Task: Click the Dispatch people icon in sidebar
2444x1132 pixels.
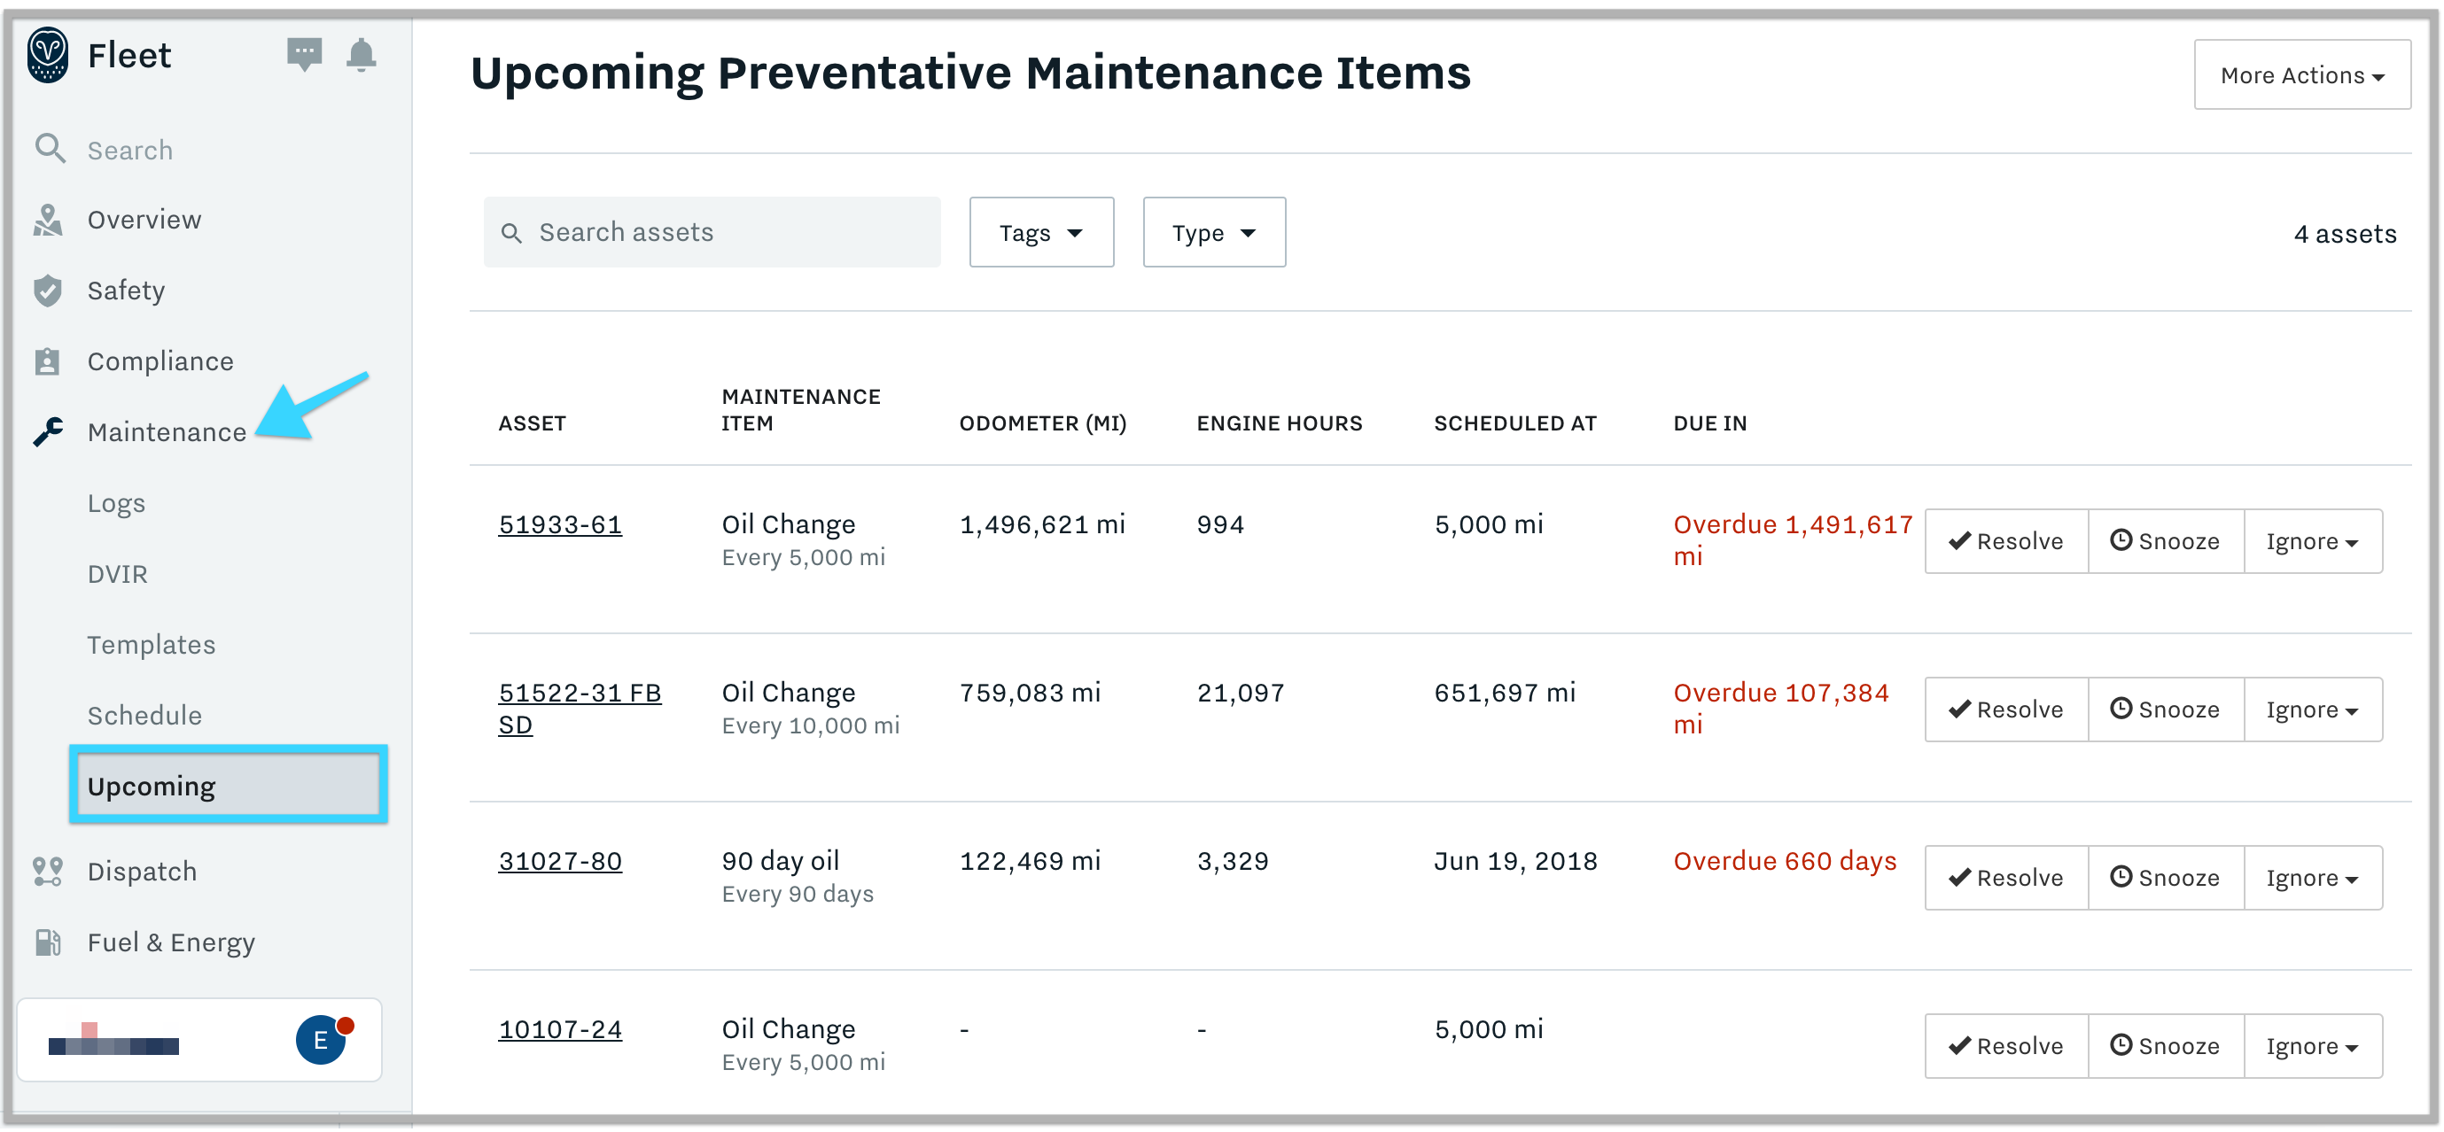Action: [x=49, y=871]
